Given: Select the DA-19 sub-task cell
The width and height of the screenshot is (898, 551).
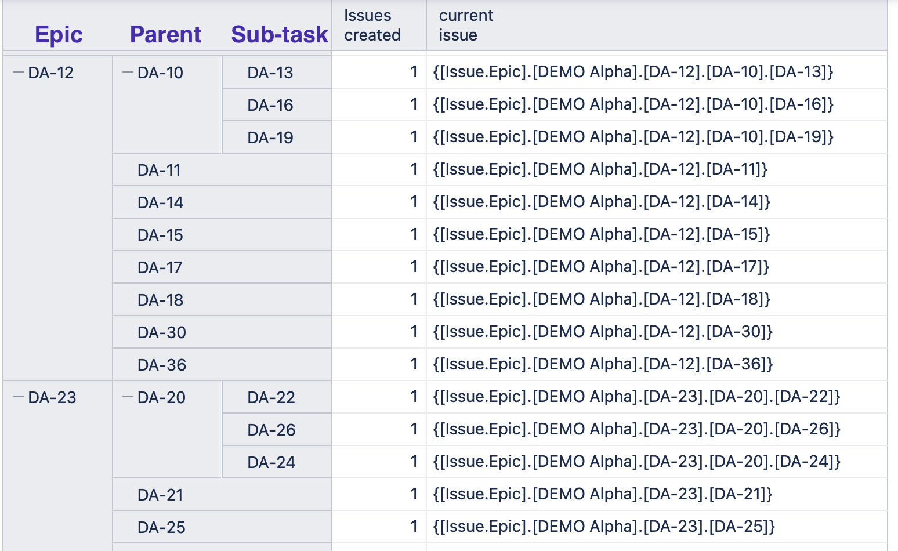Looking at the screenshot, I should [x=277, y=137].
